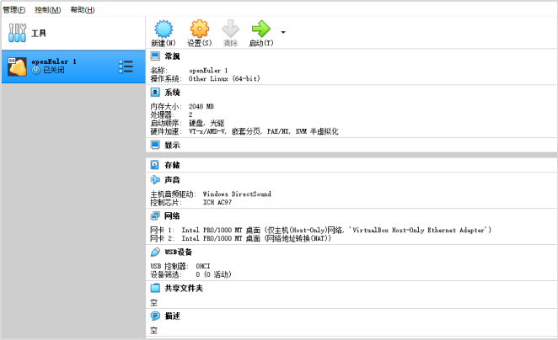This screenshot has width=558, height=340.
Task: Click the 声音 audio speaker icon
Action: tap(155, 180)
